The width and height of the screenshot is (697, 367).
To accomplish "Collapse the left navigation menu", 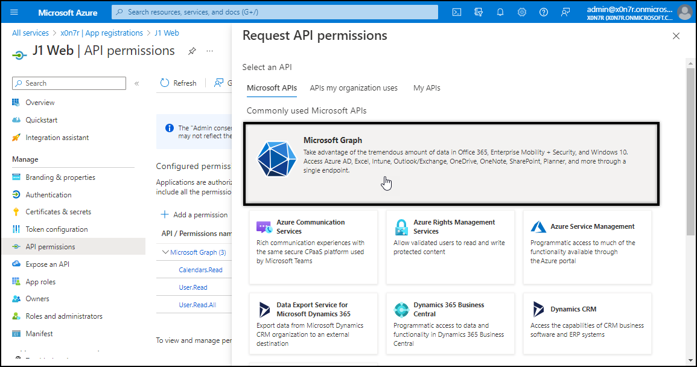I will coord(136,83).
